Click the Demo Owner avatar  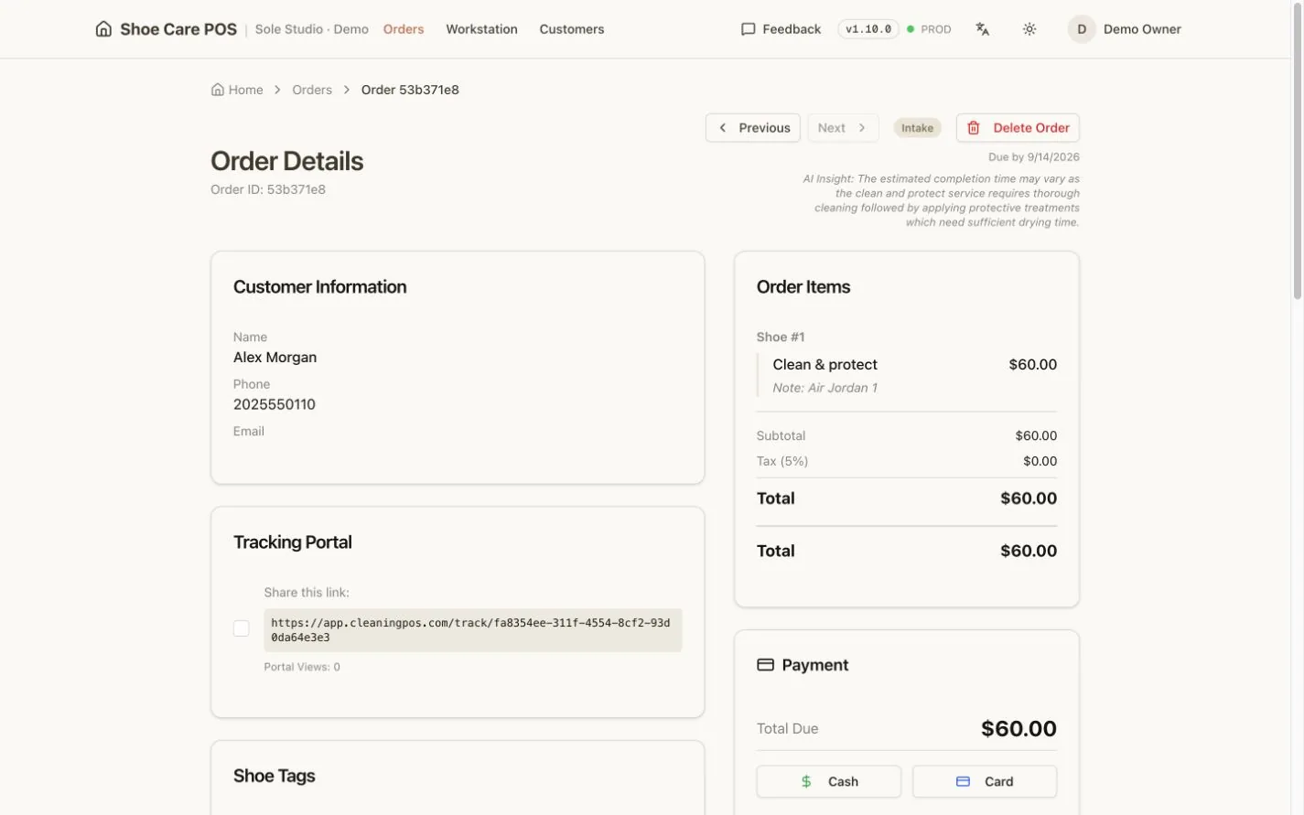tap(1082, 29)
